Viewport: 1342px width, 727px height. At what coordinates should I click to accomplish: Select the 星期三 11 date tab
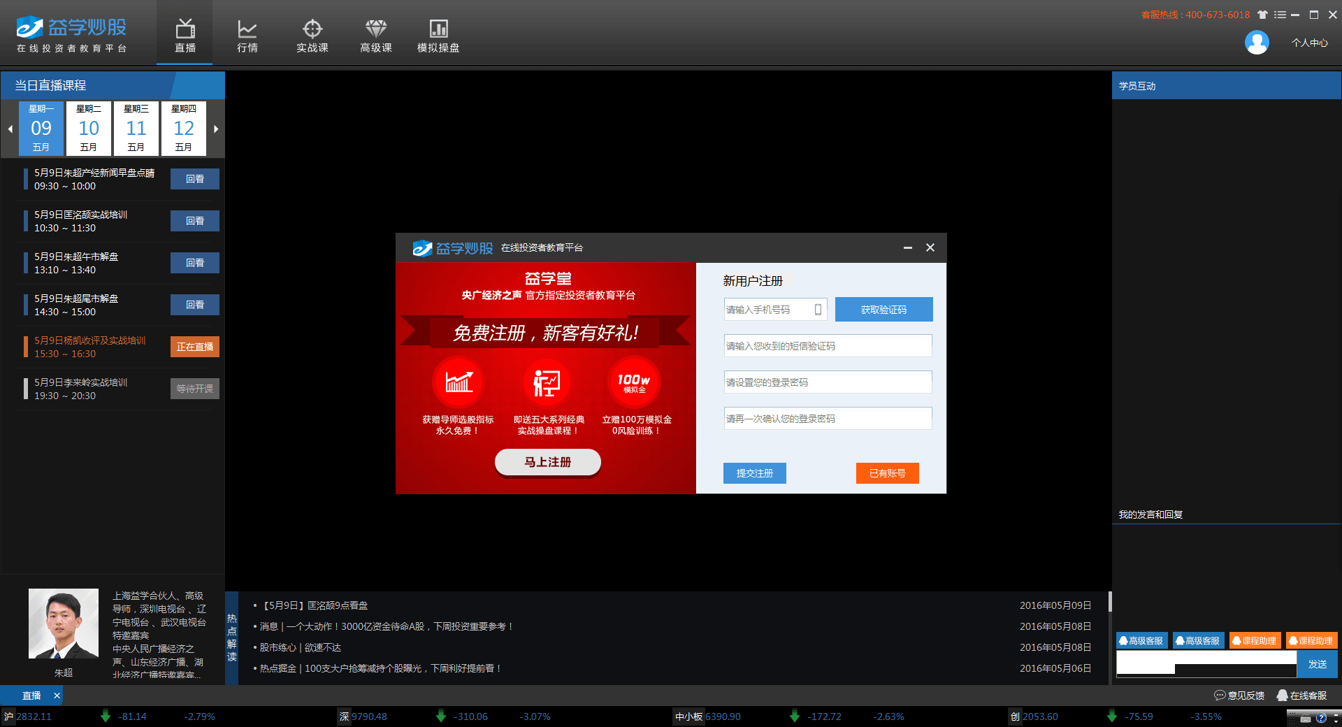point(136,128)
